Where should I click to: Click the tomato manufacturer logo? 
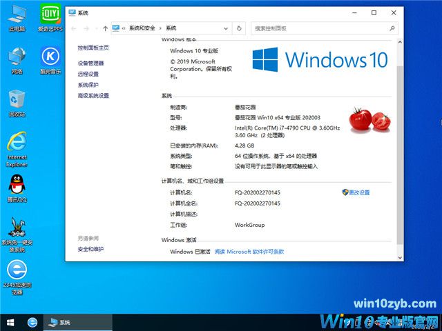pyautogui.click(x=370, y=120)
